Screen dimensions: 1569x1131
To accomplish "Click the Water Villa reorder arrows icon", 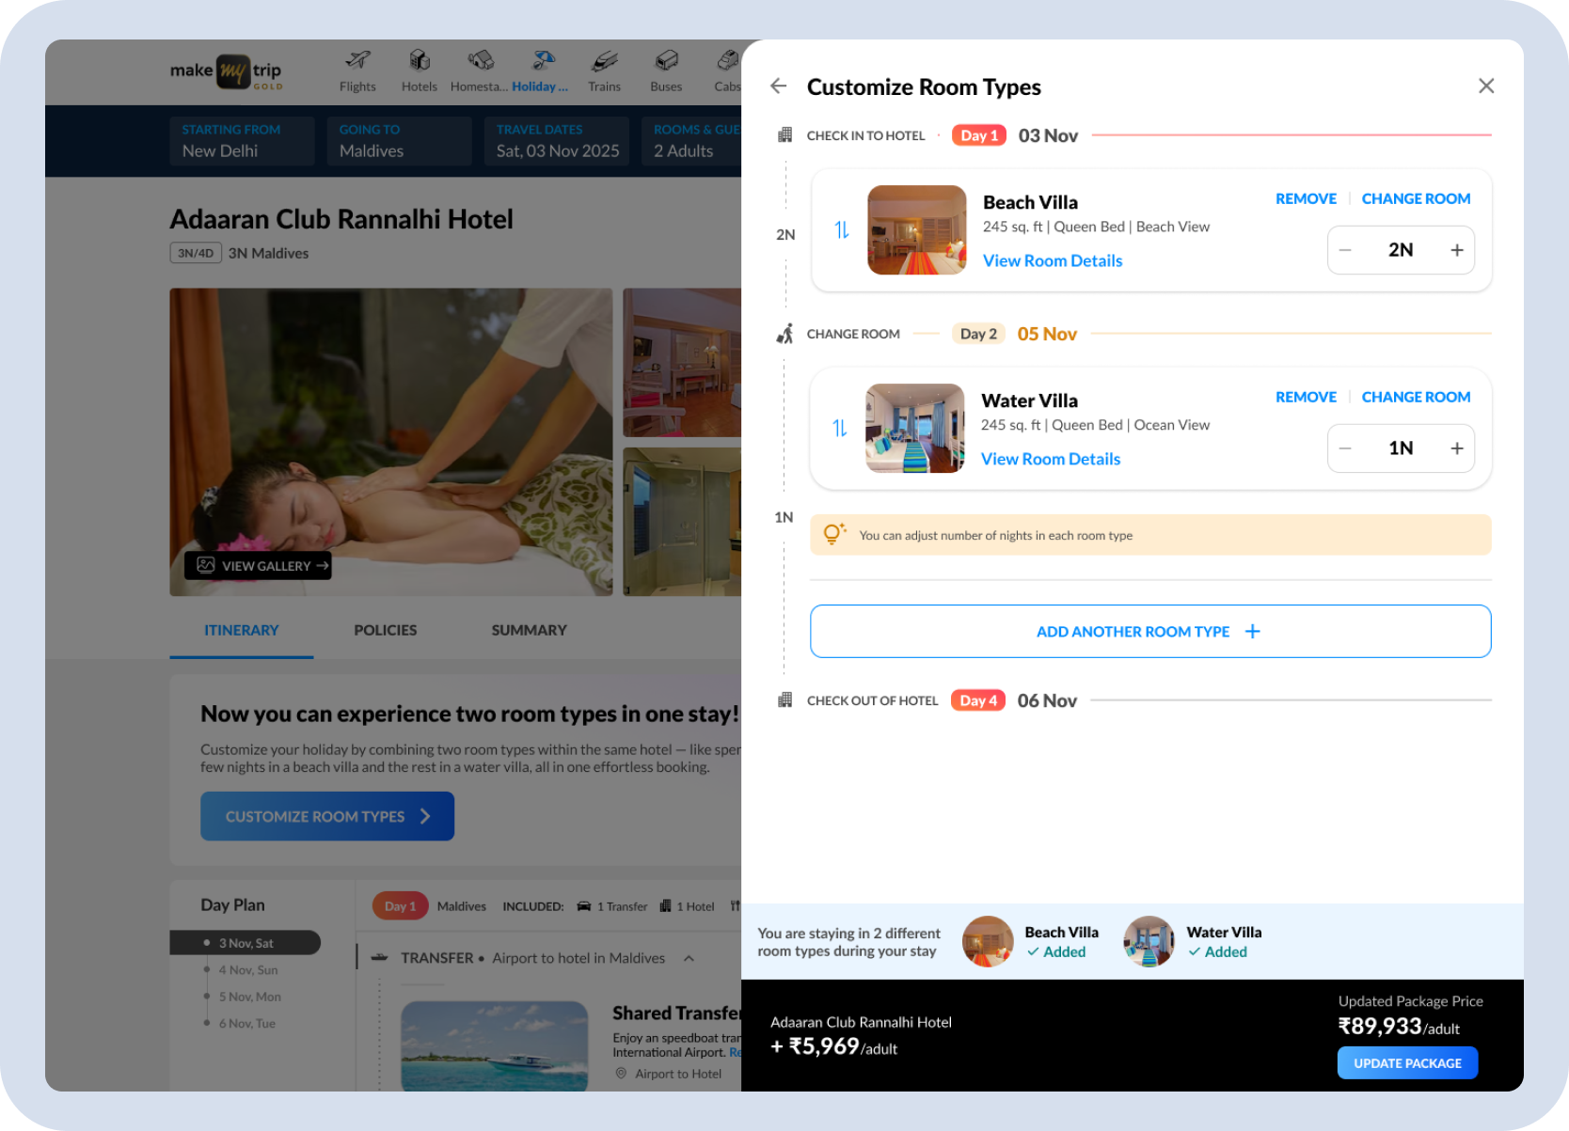I will tap(840, 429).
